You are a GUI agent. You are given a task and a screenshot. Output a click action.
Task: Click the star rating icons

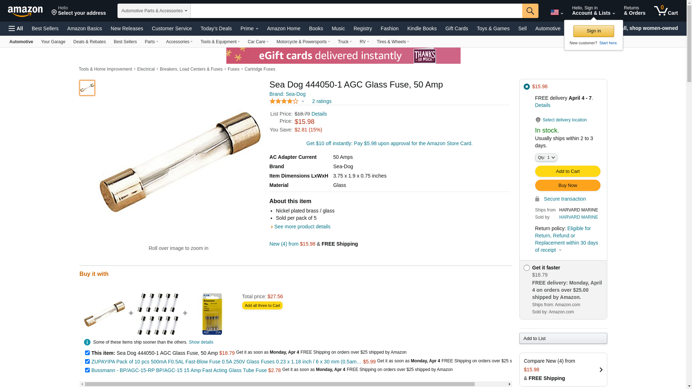pos(284,102)
